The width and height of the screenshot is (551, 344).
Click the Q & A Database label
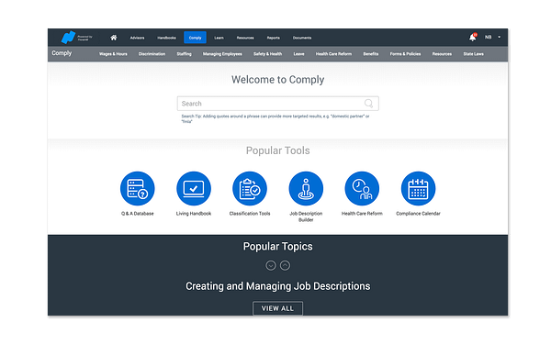coord(138,214)
